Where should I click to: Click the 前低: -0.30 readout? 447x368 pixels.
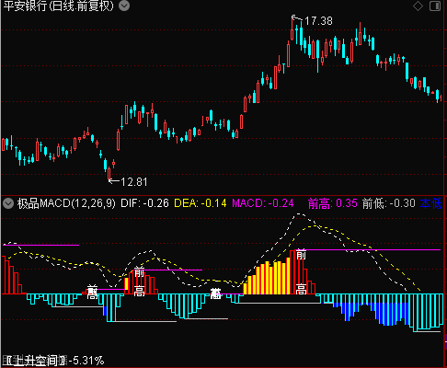389,203
